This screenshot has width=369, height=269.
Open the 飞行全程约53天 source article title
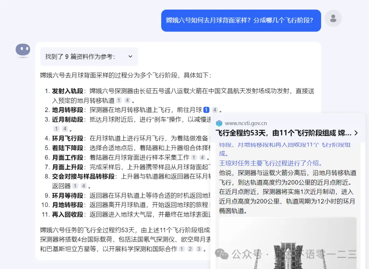[x=283, y=133]
